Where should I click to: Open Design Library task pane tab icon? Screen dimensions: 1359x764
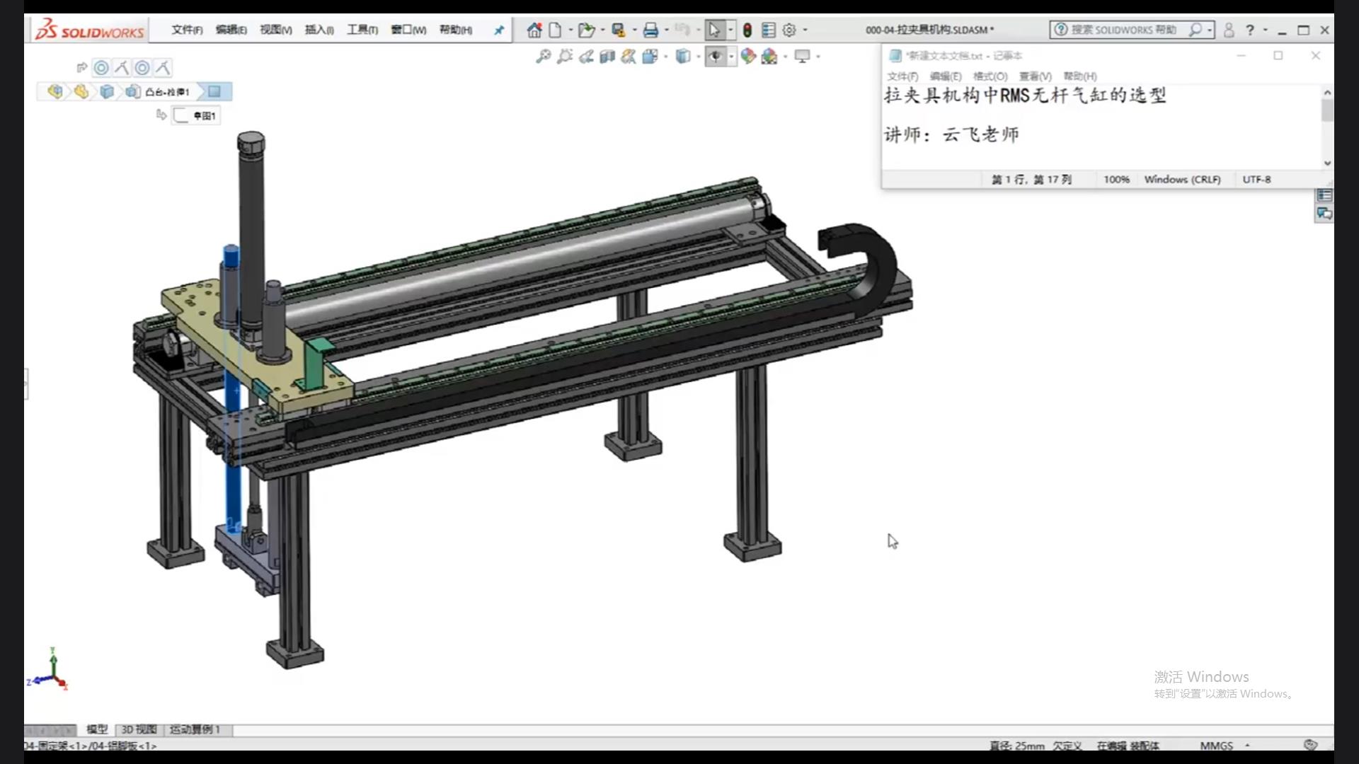tap(1324, 195)
